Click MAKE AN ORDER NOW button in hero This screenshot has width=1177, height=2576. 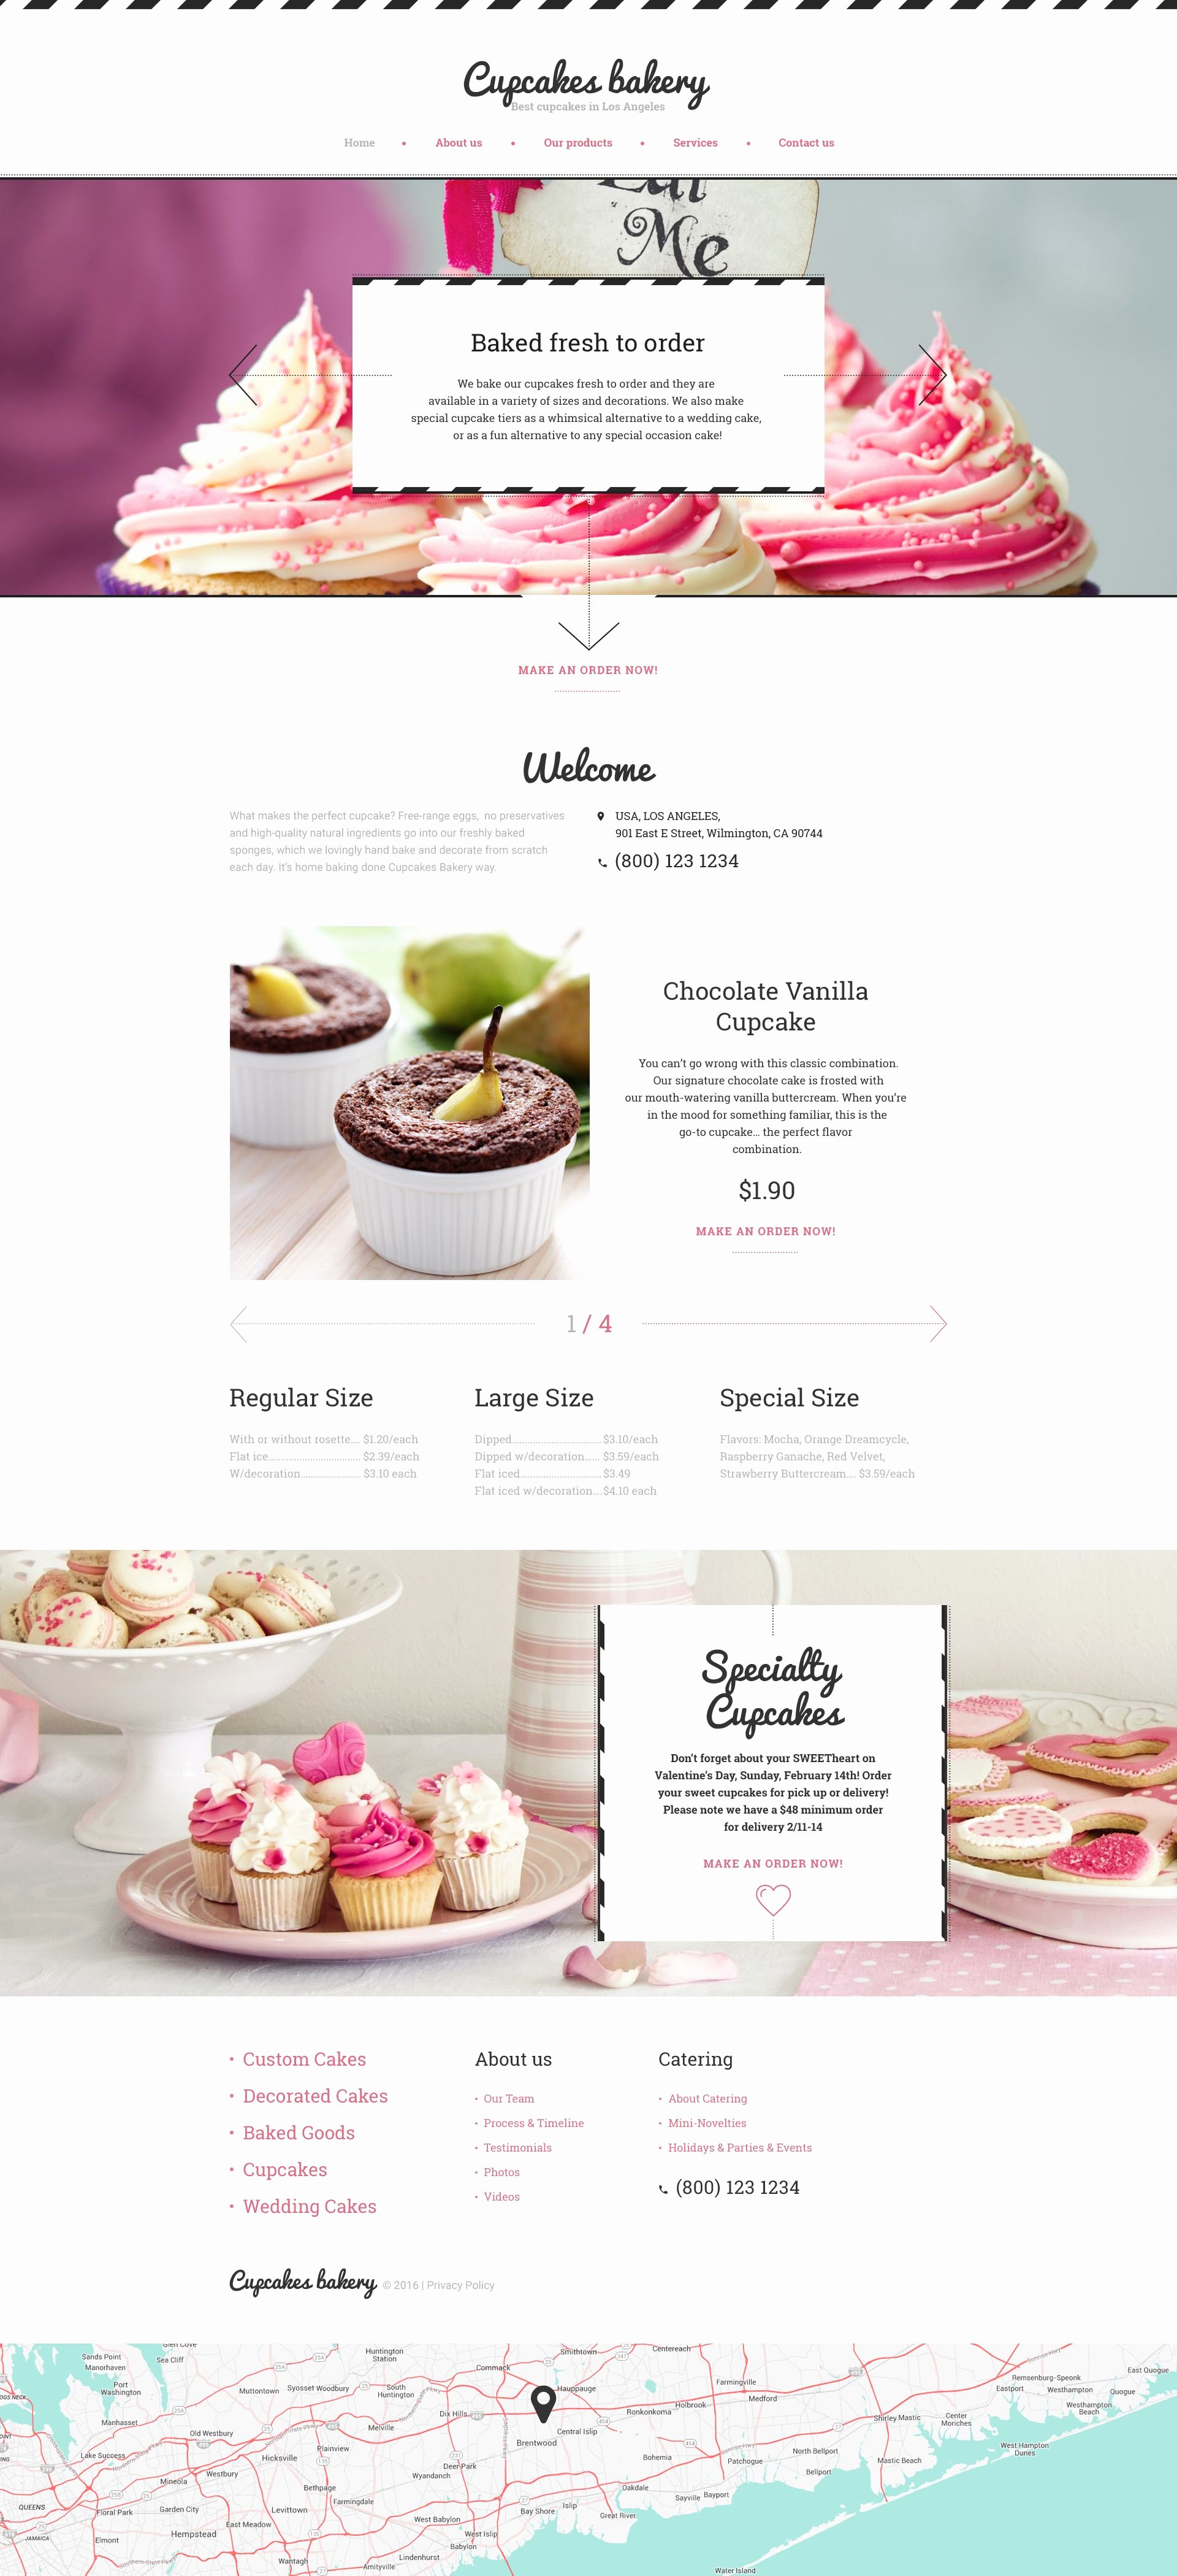coord(588,669)
